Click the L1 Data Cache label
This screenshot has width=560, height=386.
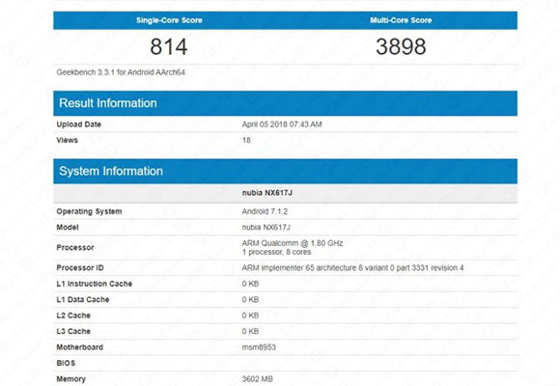tap(83, 299)
